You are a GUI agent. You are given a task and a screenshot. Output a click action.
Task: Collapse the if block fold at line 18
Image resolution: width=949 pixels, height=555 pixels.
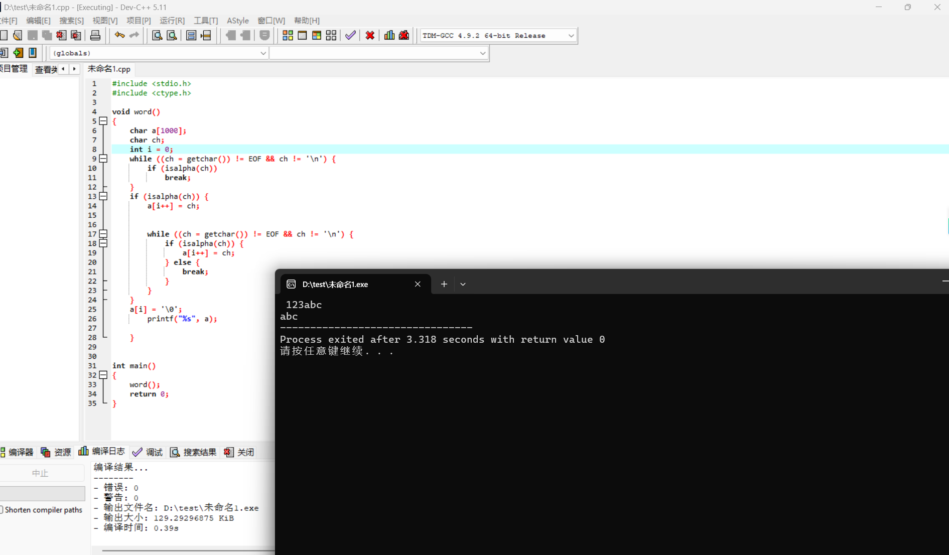coord(103,243)
